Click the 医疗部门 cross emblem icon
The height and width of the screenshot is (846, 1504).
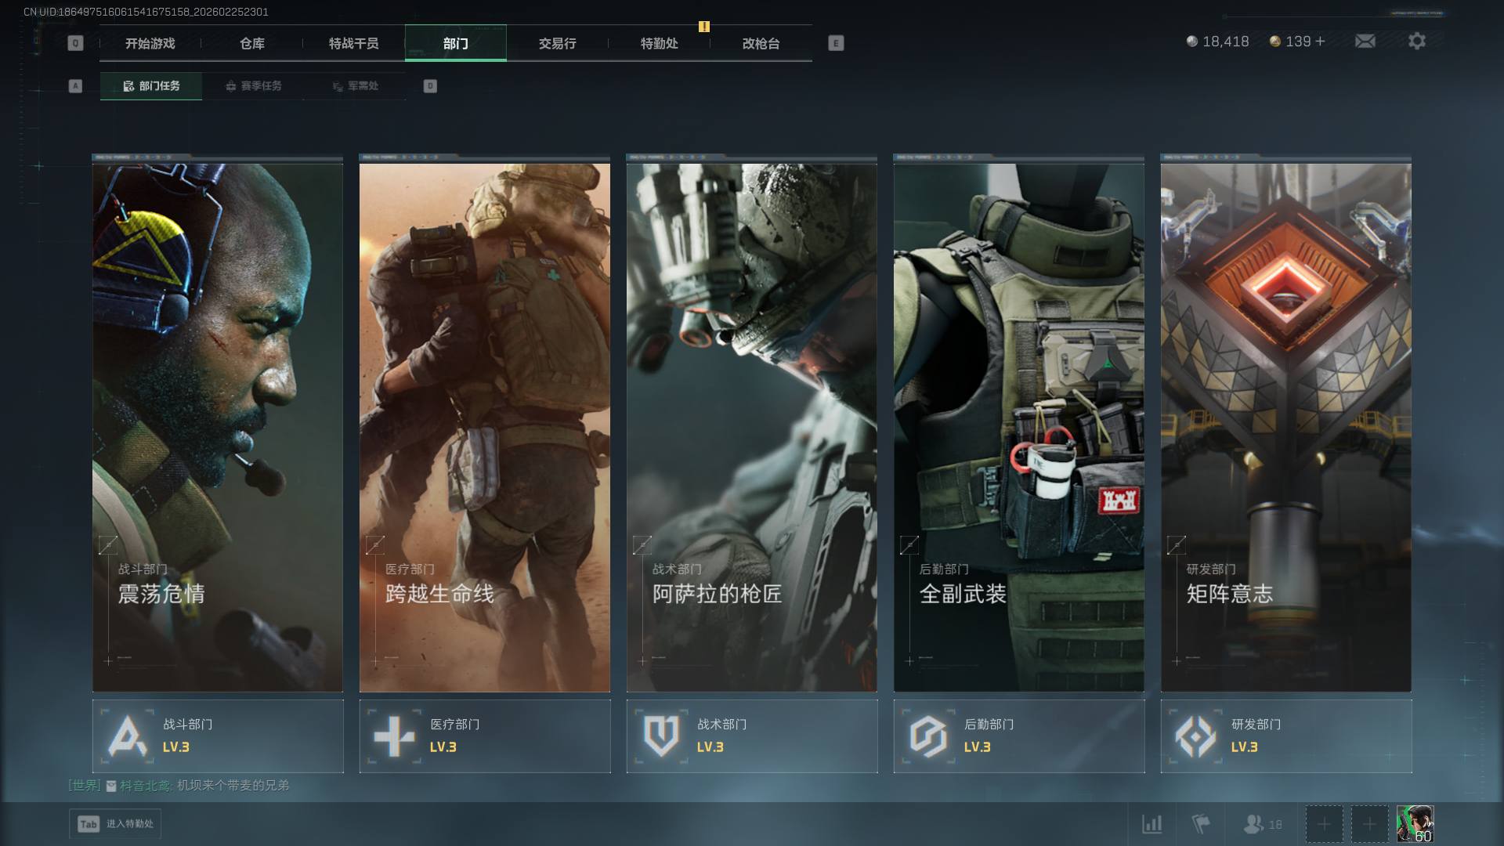(x=394, y=736)
